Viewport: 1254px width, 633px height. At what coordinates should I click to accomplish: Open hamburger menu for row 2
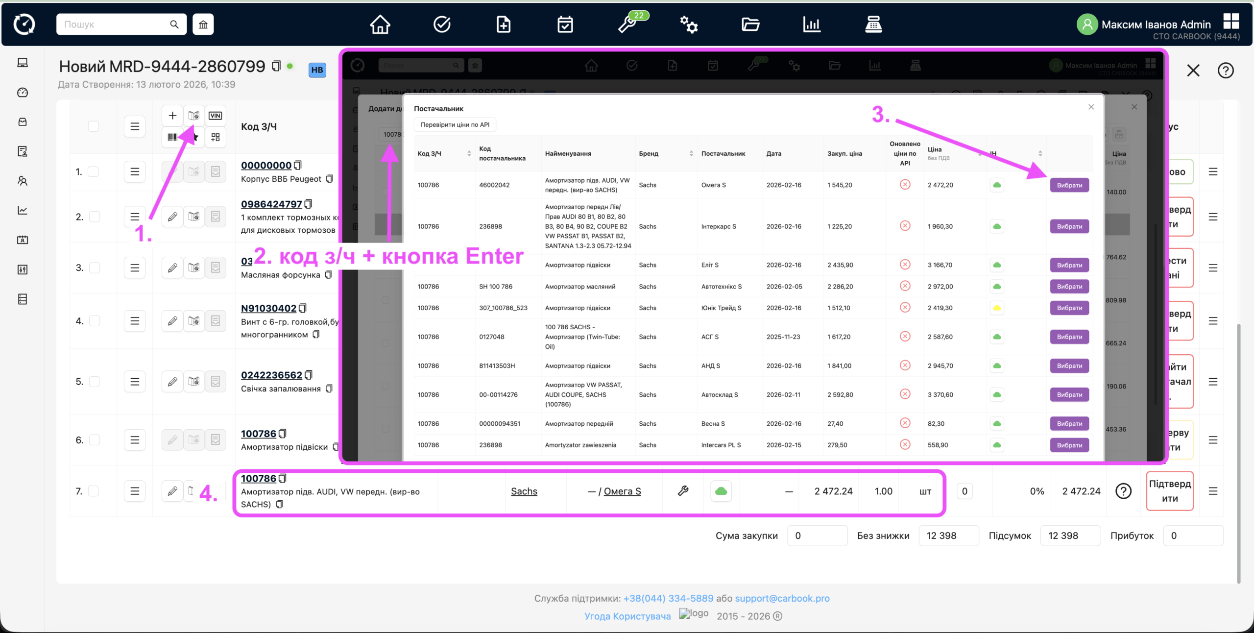[135, 217]
